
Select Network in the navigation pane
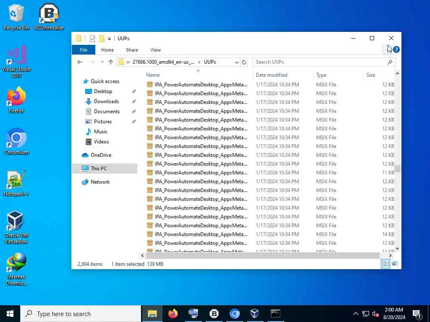coord(100,182)
